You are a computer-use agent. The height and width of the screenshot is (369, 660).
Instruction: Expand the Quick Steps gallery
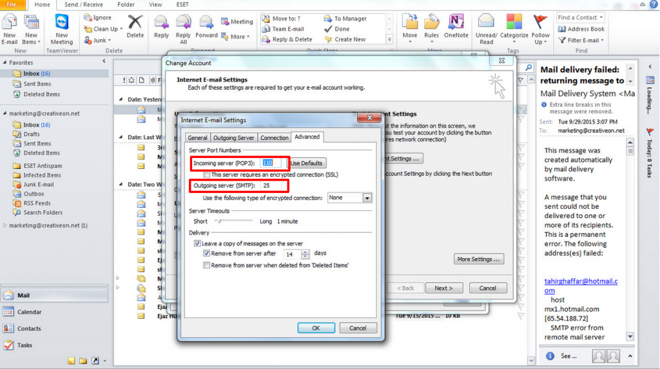pos(389,39)
